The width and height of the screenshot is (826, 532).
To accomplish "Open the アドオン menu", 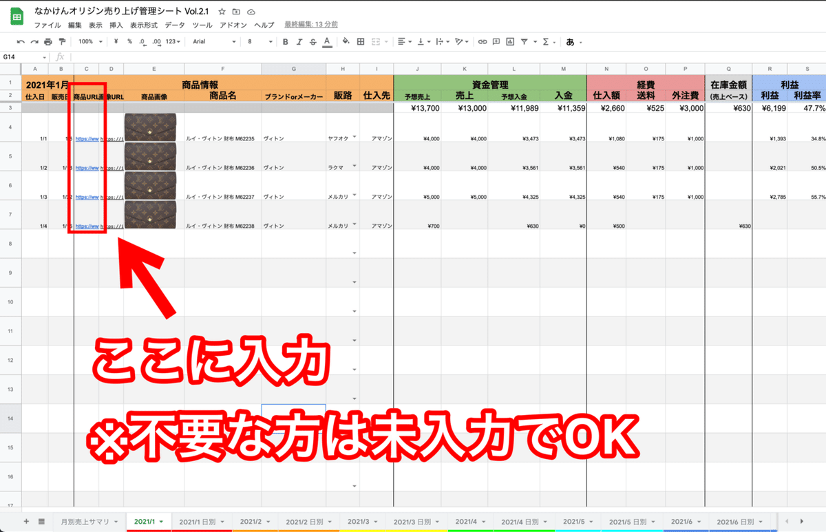I will click(233, 25).
